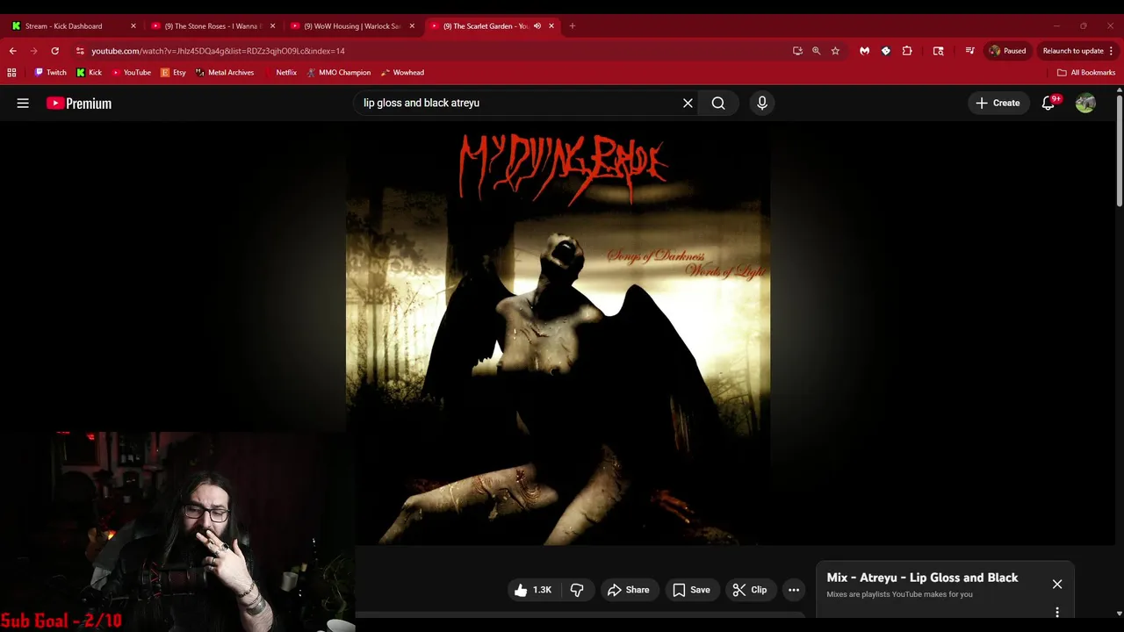Clip the video

coord(750,590)
